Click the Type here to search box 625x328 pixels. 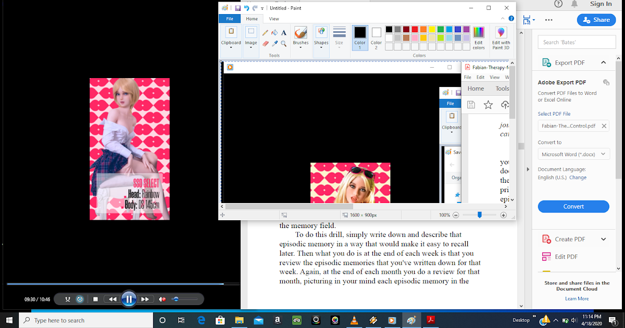tap(85, 320)
